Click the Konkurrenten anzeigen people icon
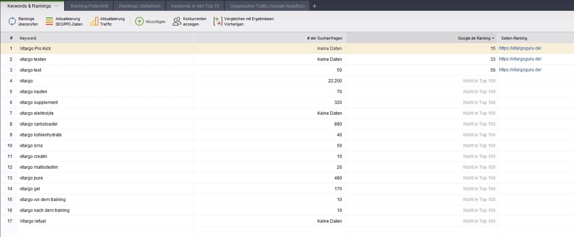 coord(177,22)
